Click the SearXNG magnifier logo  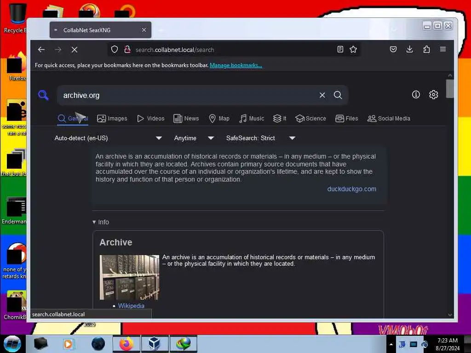click(43, 95)
